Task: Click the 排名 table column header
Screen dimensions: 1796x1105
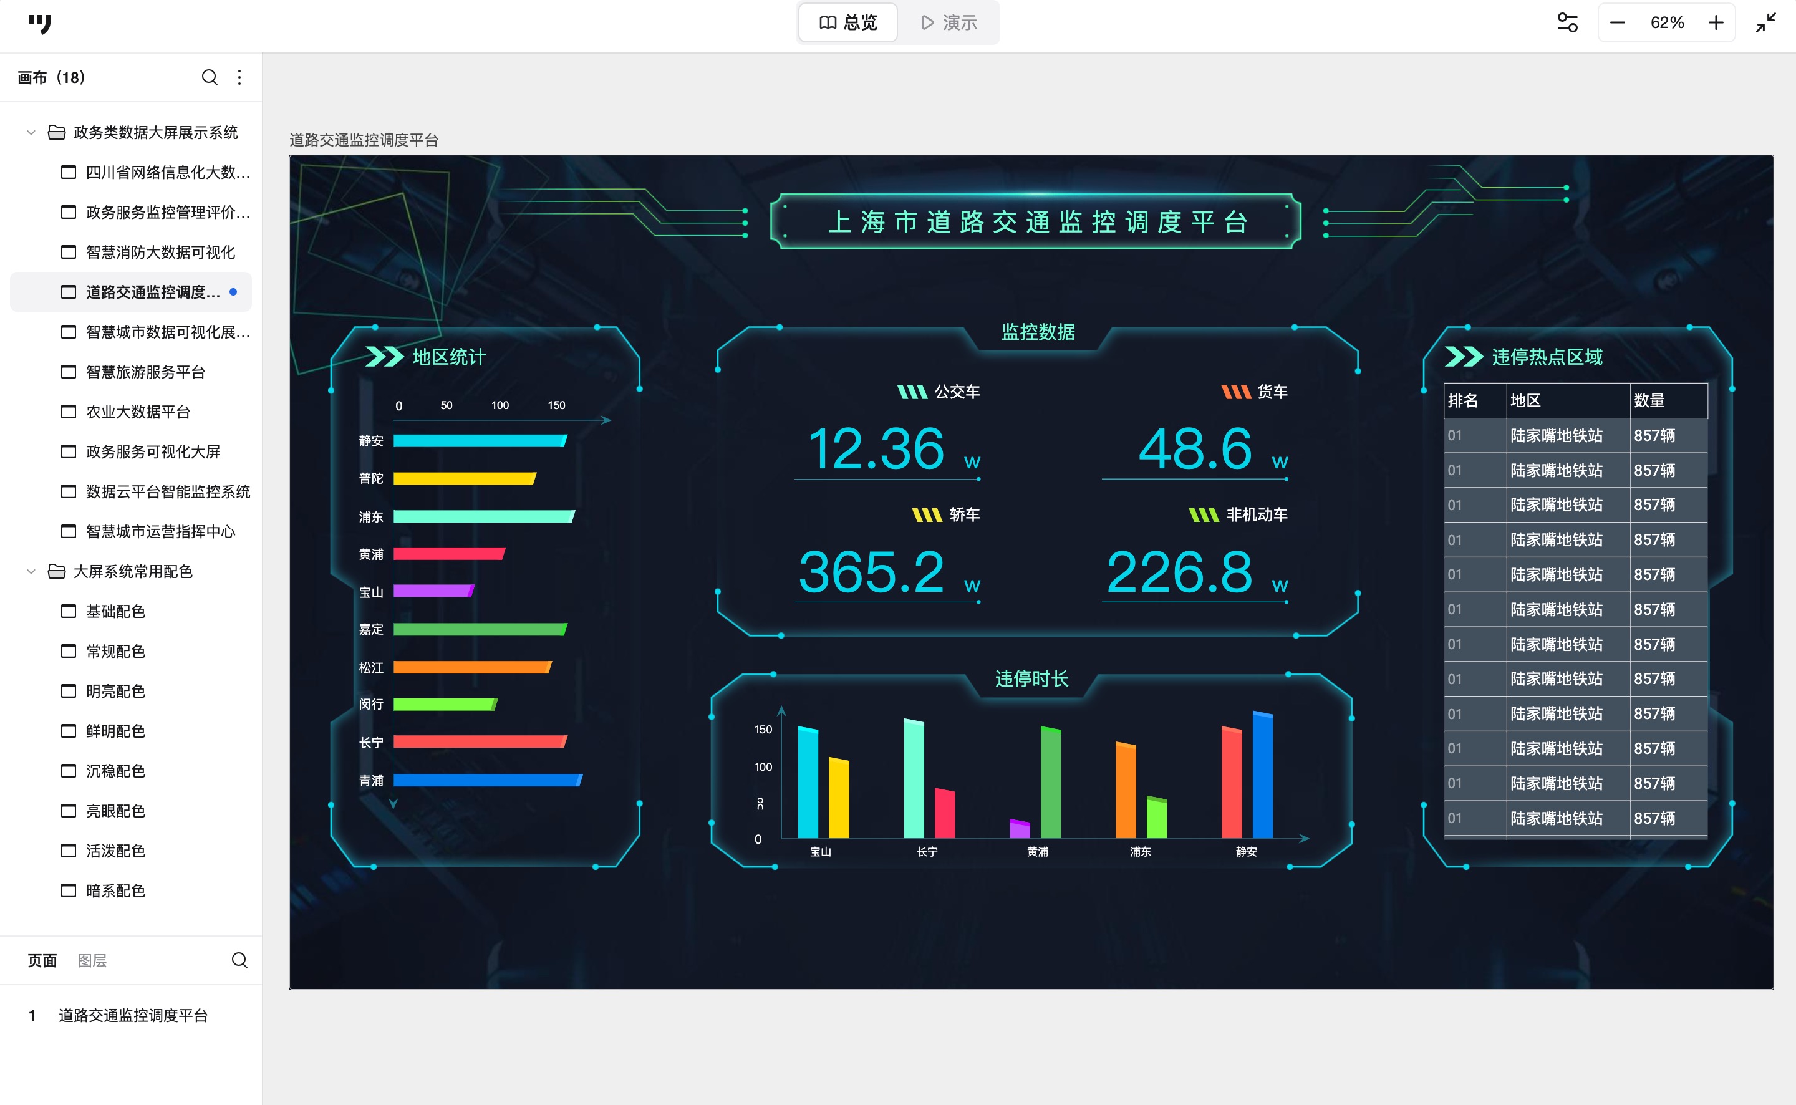Action: [x=1474, y=400]
